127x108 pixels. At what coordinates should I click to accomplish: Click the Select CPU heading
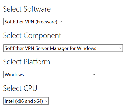[x=20, y=88]
